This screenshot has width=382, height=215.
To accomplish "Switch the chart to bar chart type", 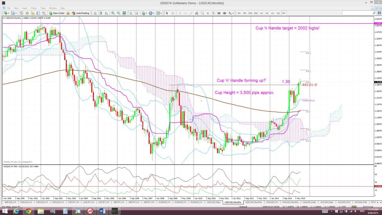I will pos(95,13).
